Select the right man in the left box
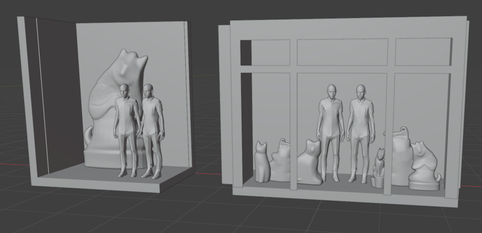Screen dimensions: 482x233 153,130
